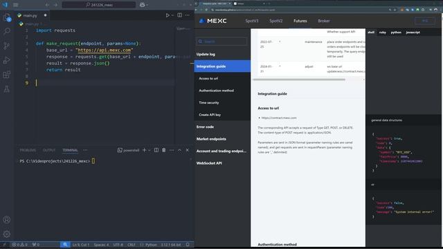Screen dimensions: 443x249
Task: Click the horizontal scrollbar under update table
Action: pos(299,80)
